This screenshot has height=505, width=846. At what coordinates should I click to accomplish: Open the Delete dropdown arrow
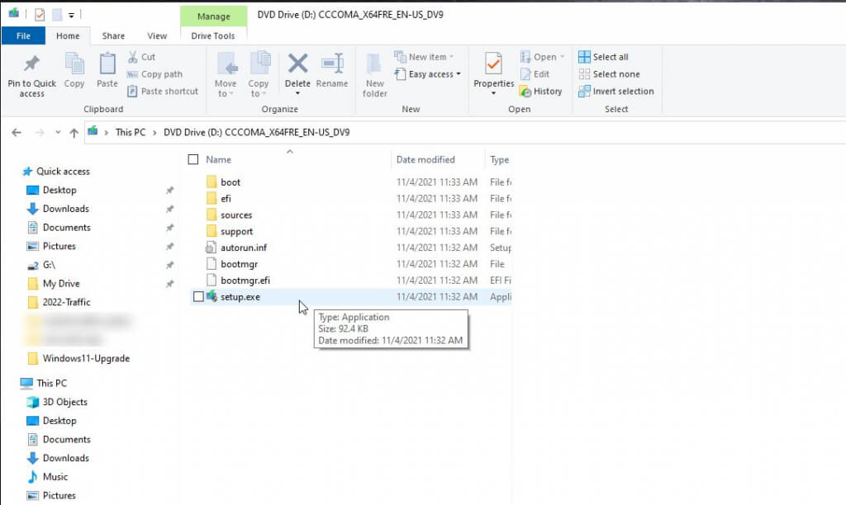tap(297, 94)
